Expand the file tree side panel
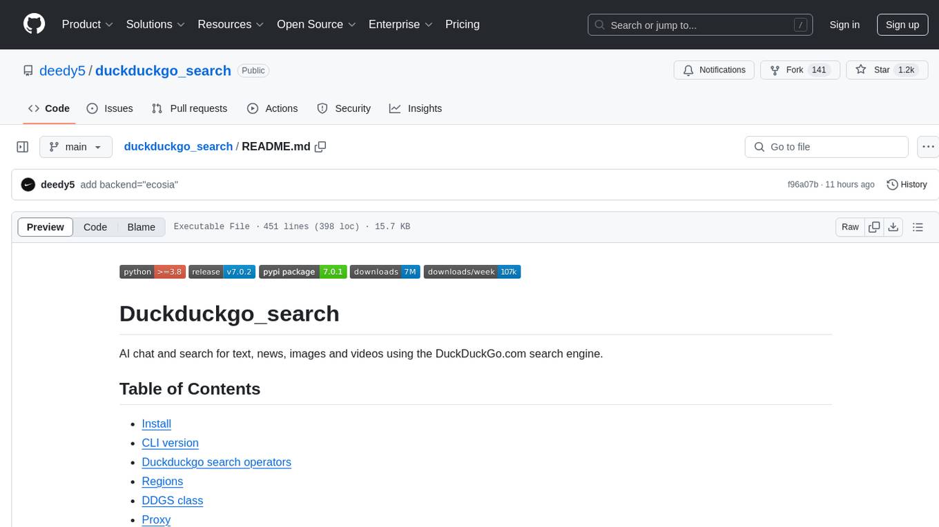 23,147
